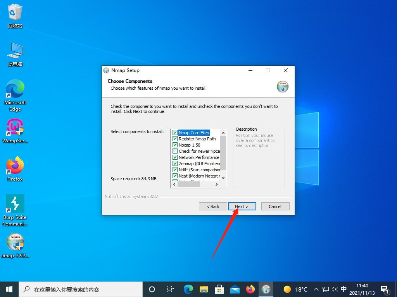Viewport: 397px width, 297px height.
Task: Open Mail app from the taskbar
Action: pyautogui.click(x=235, y=289)
